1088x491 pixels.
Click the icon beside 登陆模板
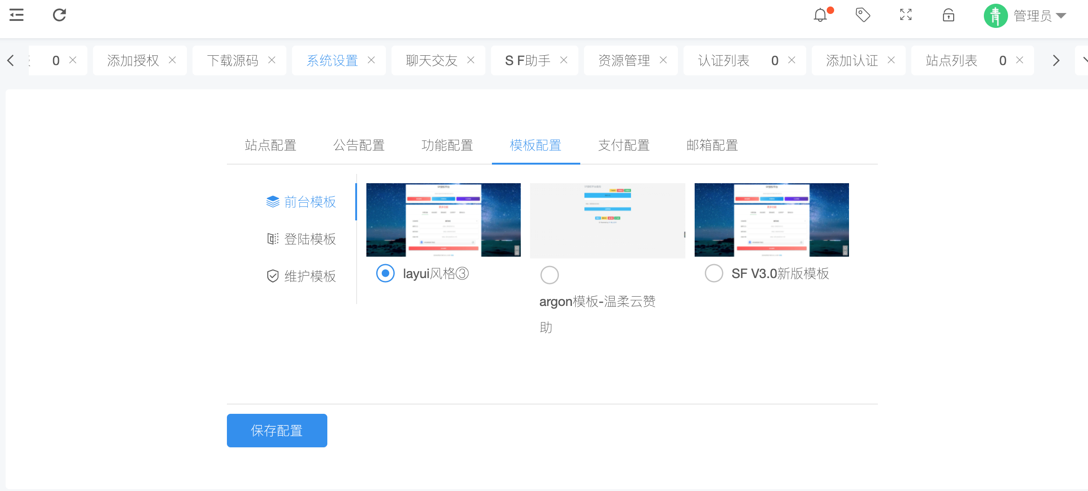coord(273,239)
